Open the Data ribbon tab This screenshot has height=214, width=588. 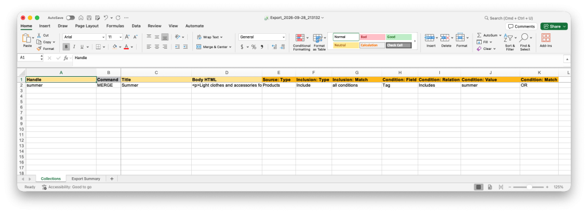click(136, 26)
